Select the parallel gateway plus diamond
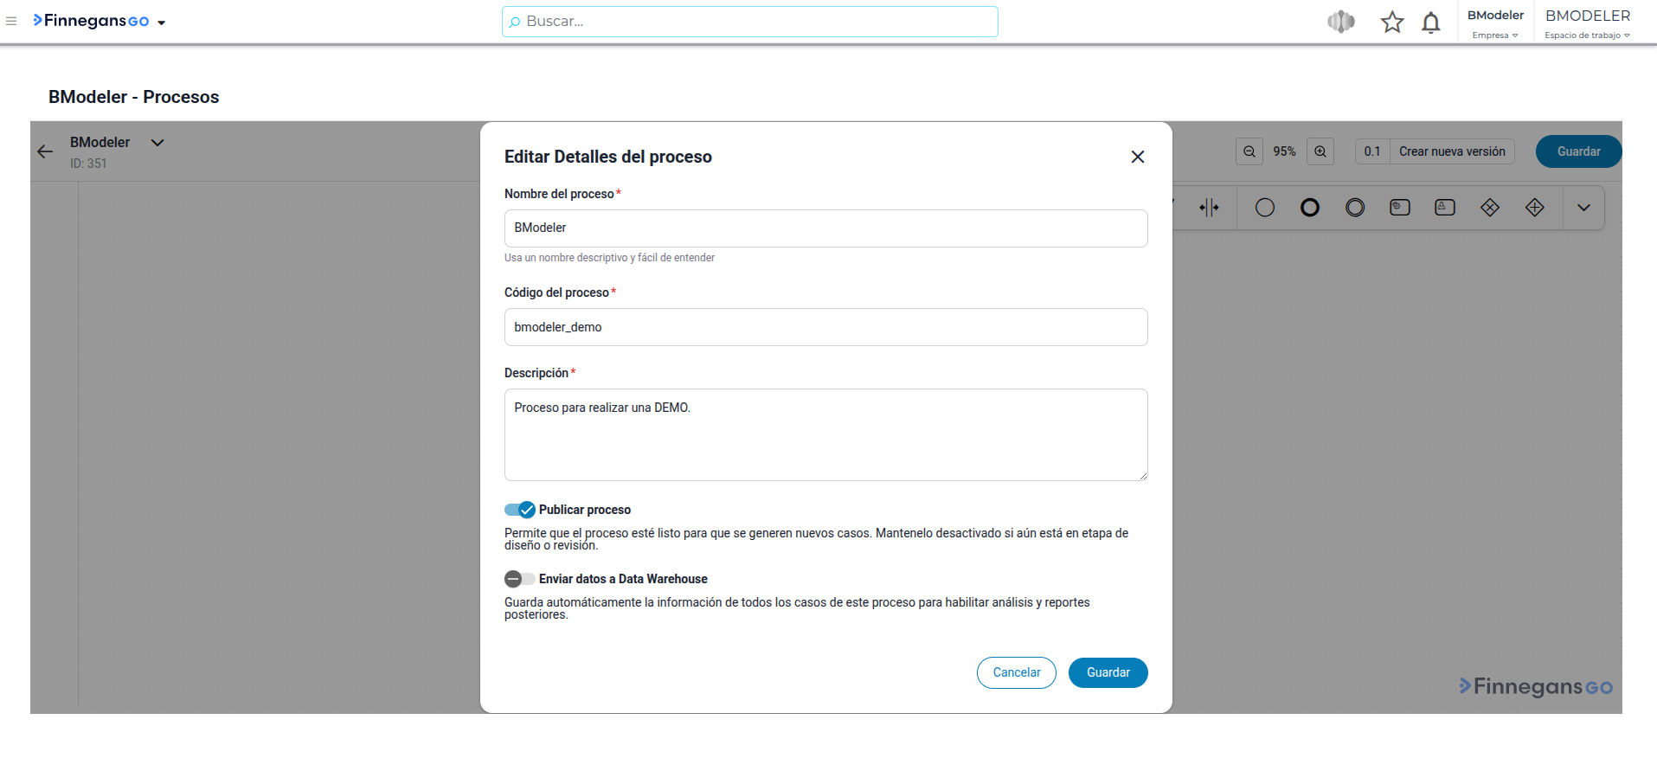 (x=1535, y=208)
